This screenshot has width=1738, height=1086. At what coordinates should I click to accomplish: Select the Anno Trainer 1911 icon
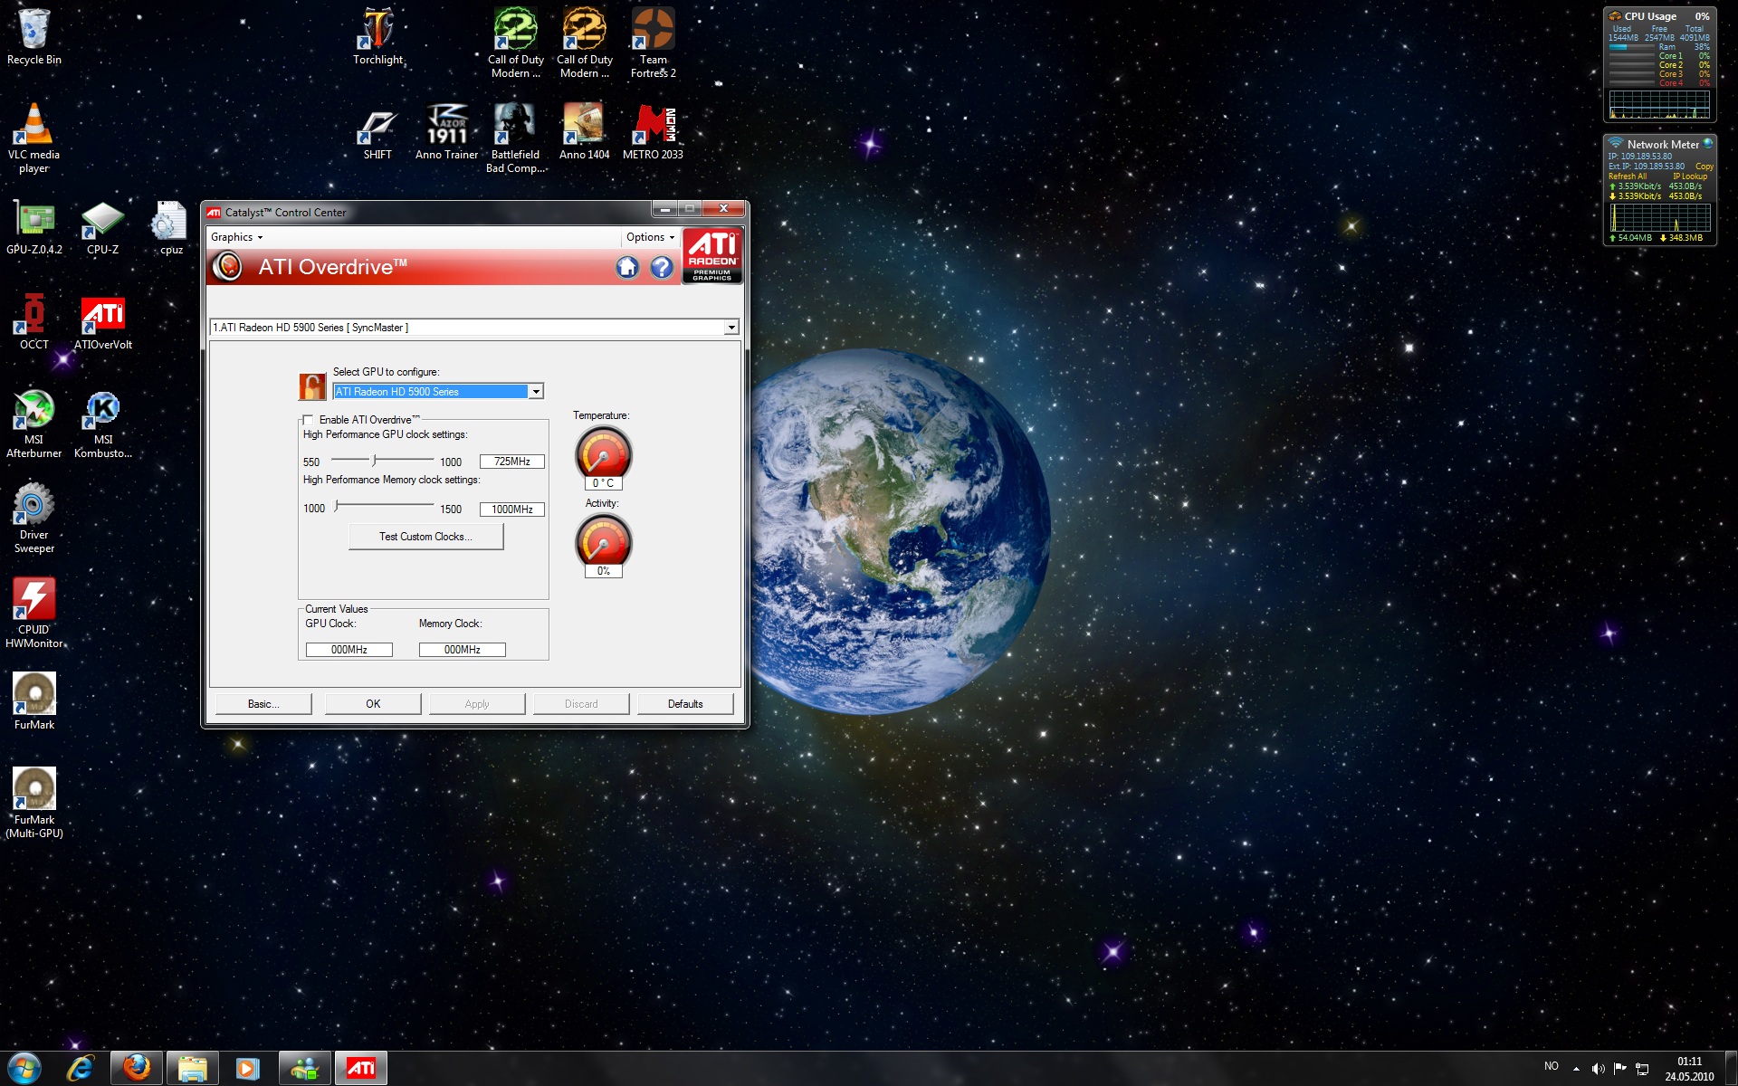point(447,131)
